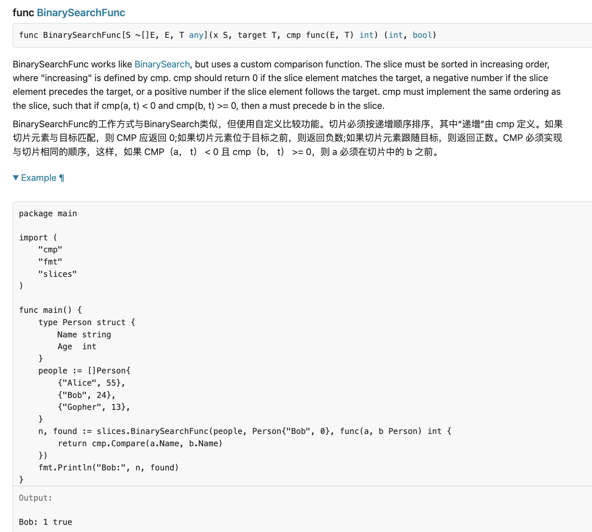Collapse the Example disclosure triangle
This screenshot has width=592, height=532.
point(16,178)
